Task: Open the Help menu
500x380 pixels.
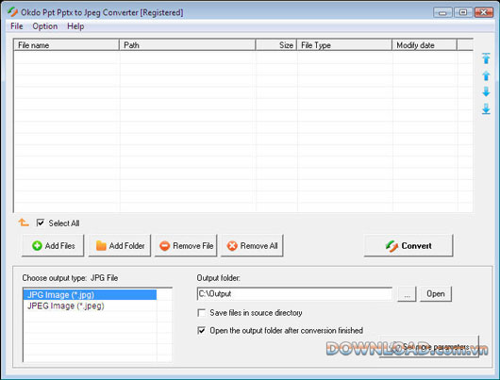Action: 75,26
